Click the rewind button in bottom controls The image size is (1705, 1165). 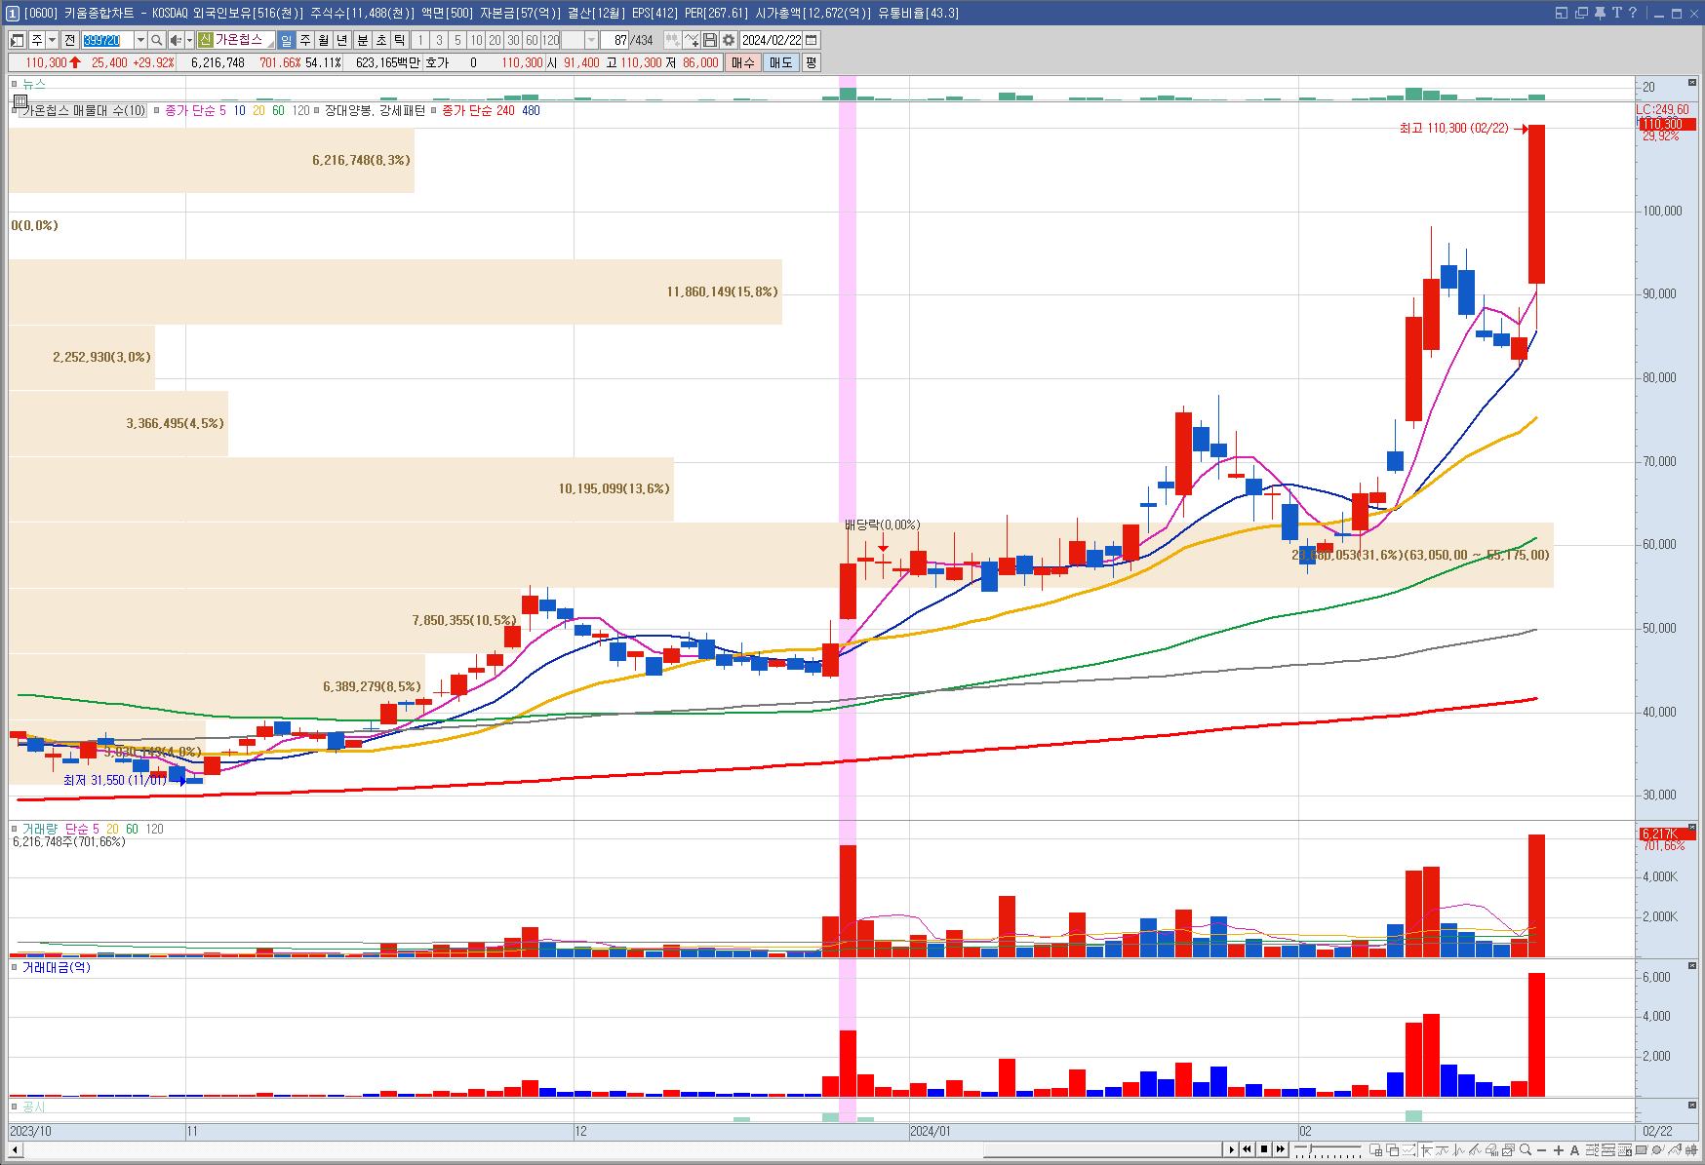1248,1149
